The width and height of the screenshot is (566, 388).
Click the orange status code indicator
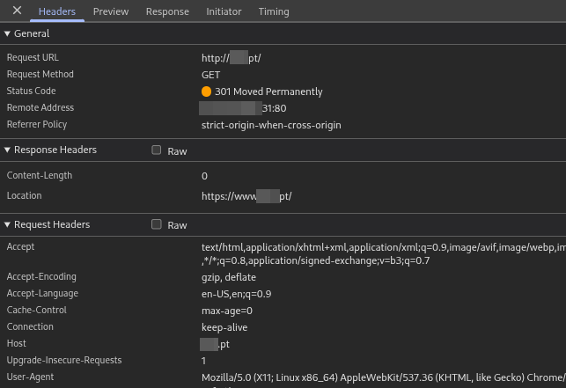[x=207, y=92]
